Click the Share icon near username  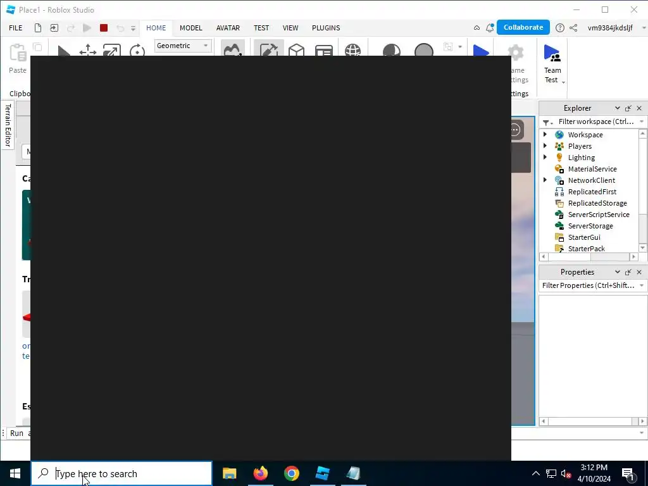tap(573, 28)
